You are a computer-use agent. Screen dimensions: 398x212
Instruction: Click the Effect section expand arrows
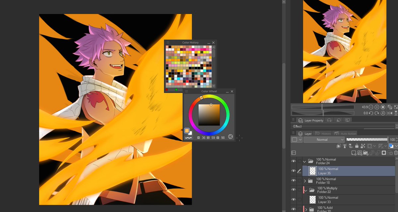(397, 126)
